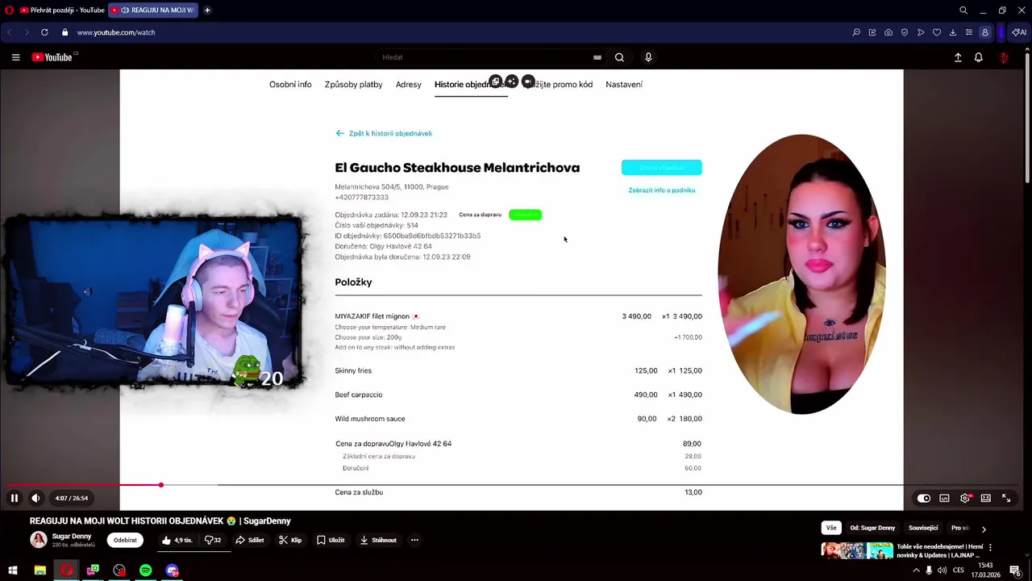The width and height of the screenshot is (1032, 581).
Task: Take a snapshot with Opera camera icon
Action: [888, 32]
